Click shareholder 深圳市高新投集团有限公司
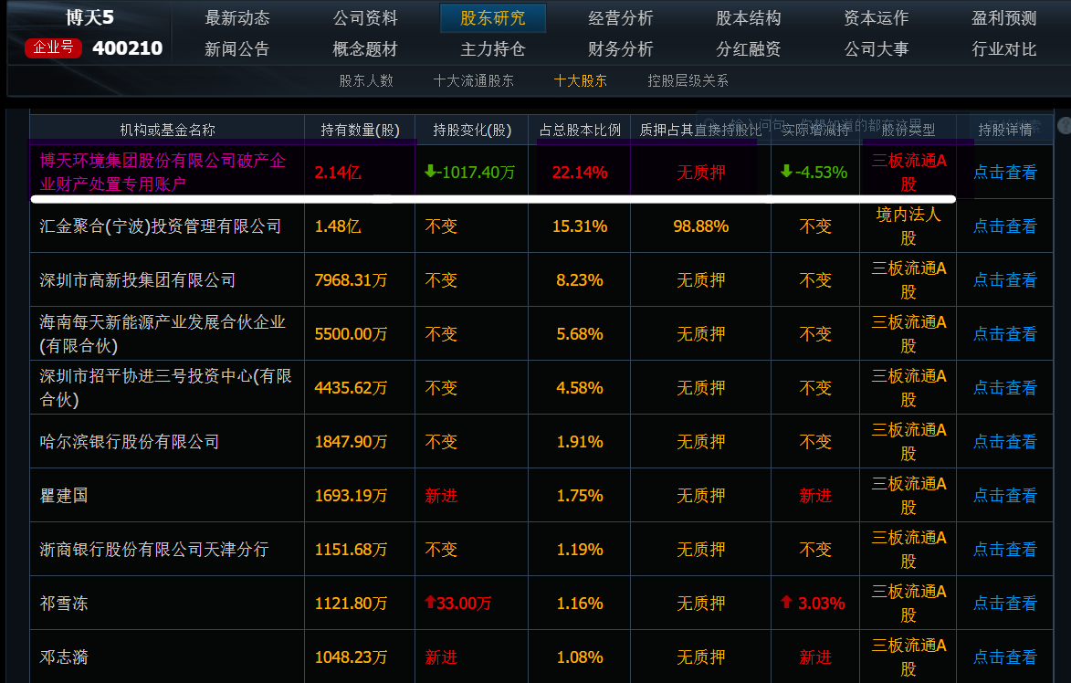1071x683 pixels. [x=137, y=280]
